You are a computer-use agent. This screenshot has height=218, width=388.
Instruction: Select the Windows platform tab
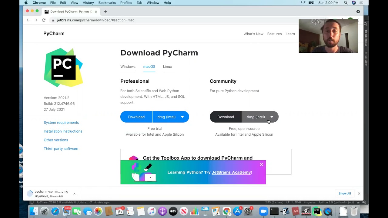coord(128,67)
